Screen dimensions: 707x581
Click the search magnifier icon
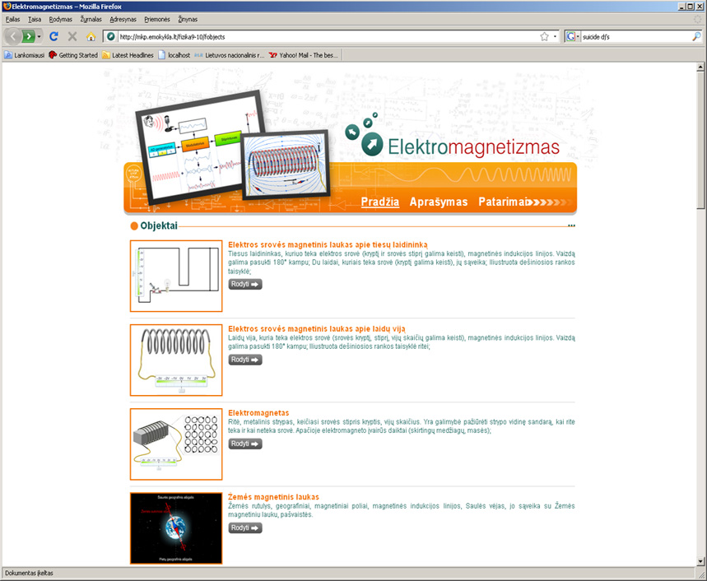pyautogui.click(x=696, y=36)
